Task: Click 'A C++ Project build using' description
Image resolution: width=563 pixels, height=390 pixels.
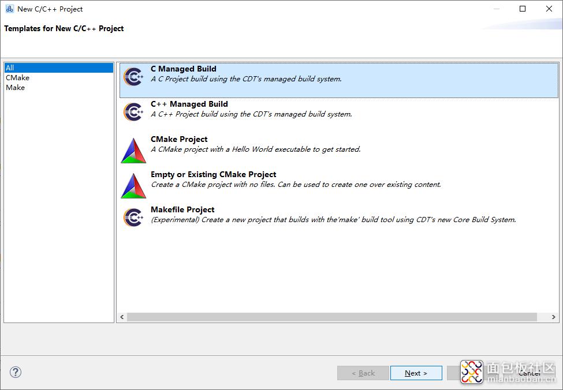Action: pos(251,114)
